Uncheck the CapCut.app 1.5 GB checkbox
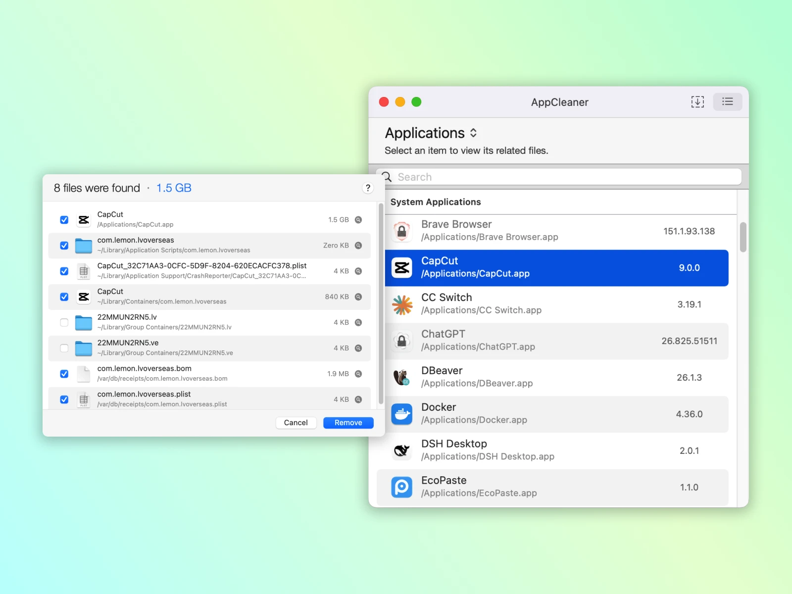 click(64, 220)
